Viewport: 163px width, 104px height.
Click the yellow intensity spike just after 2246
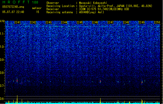click(100, 101)
